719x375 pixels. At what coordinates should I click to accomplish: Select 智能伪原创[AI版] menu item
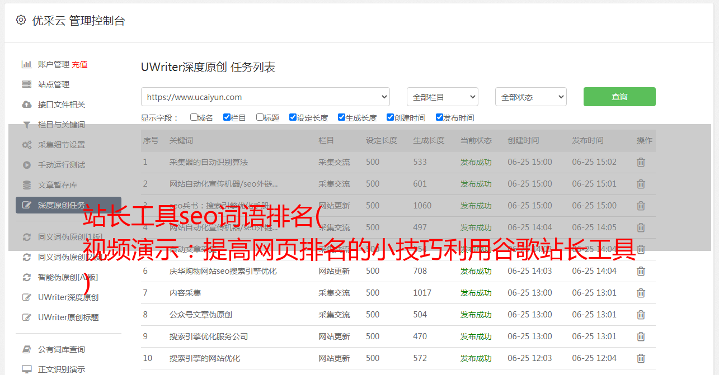coord(68,277)
